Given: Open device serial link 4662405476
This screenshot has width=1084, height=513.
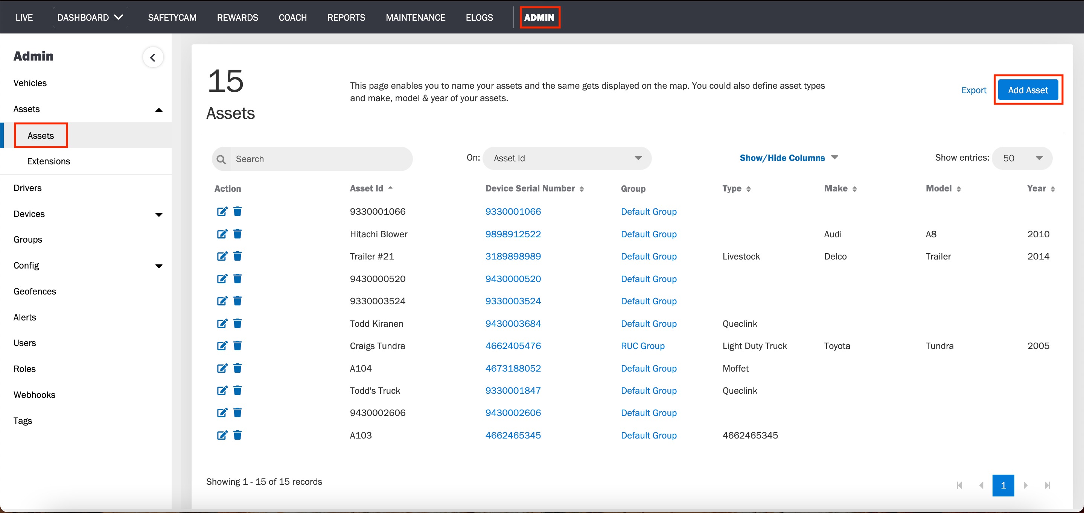Looking at the screenshot, I should point(513,346).
